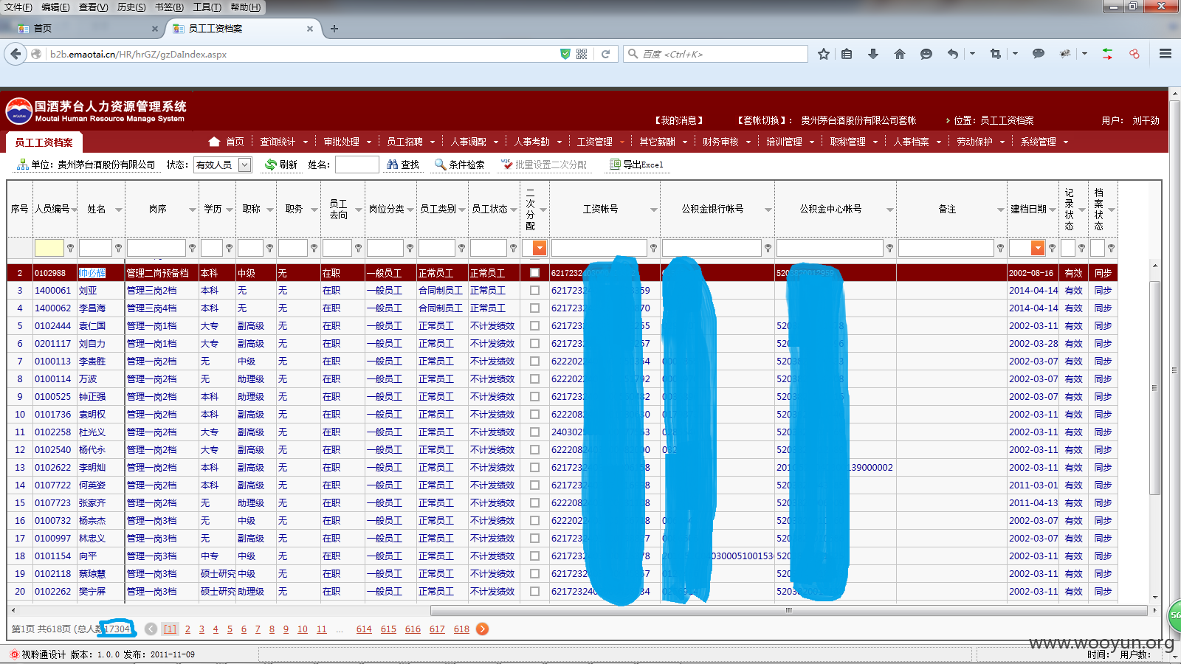The image size is (1181, 664).
Task: Click the horizontal table scrollbar thumb
Action: 790,610
